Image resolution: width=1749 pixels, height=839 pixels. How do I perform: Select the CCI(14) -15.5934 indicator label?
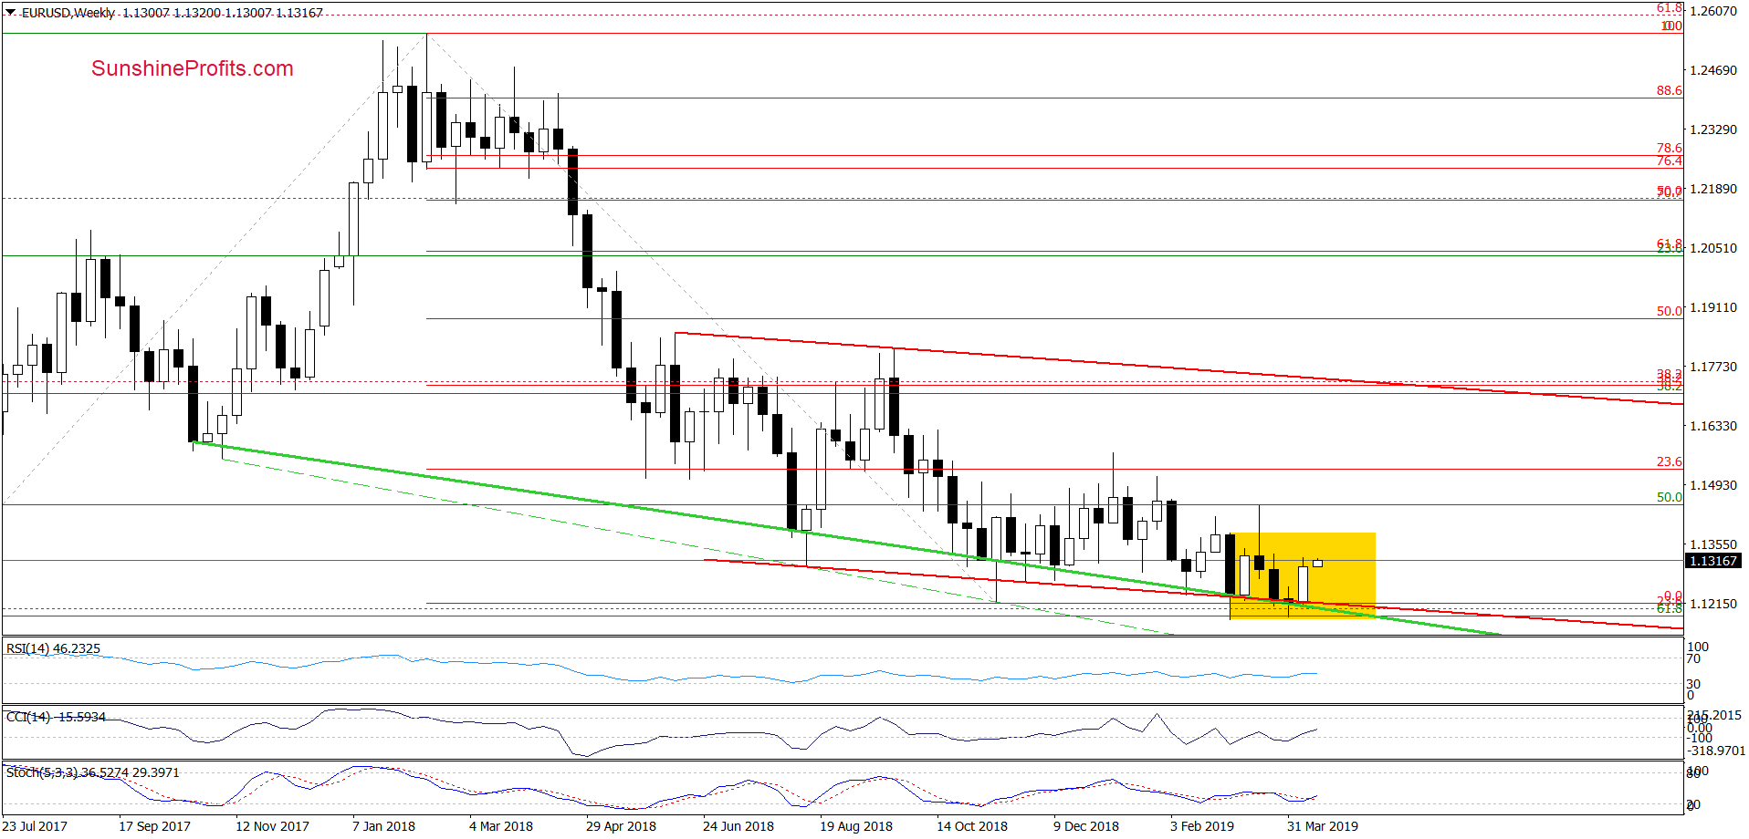(56, 717)
